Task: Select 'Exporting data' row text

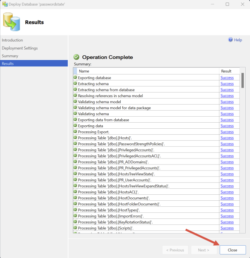Action: point(90,126)
